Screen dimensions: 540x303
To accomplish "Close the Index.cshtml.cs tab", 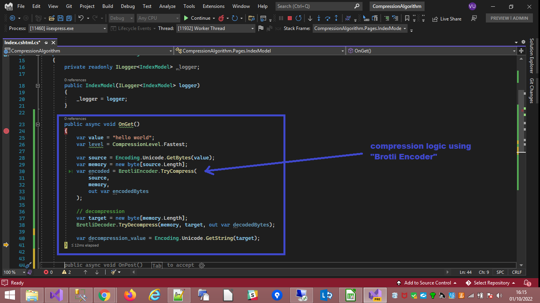I will point(53,43).
